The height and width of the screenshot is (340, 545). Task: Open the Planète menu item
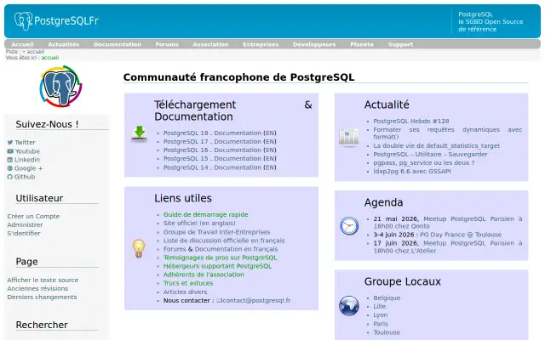(x=362, y=44)
